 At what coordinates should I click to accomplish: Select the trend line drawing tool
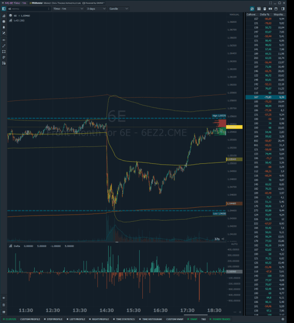coord(4,45)
